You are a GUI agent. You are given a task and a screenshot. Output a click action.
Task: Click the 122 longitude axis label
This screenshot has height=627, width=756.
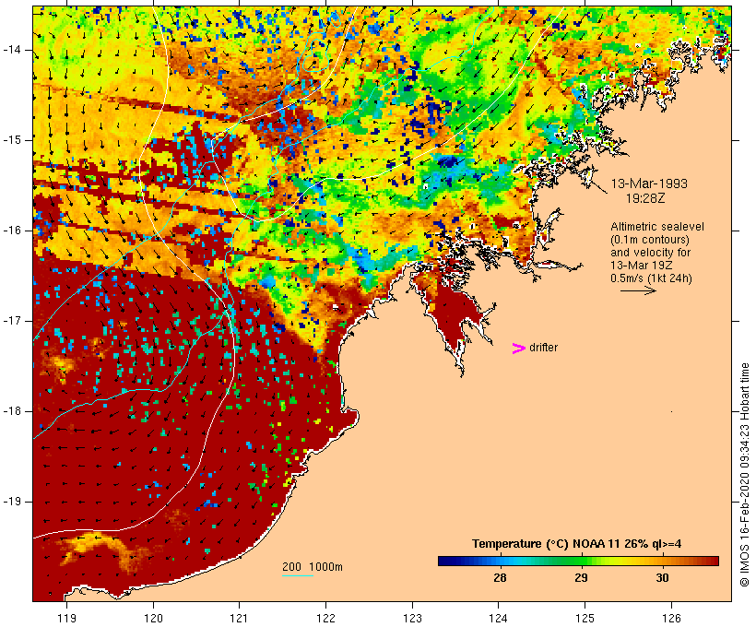pyautogui.click(x=326, y=618)
